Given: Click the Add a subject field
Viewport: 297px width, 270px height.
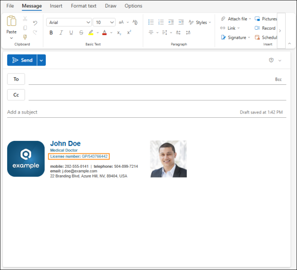Looking at the screenshot, I should (121, 112).
